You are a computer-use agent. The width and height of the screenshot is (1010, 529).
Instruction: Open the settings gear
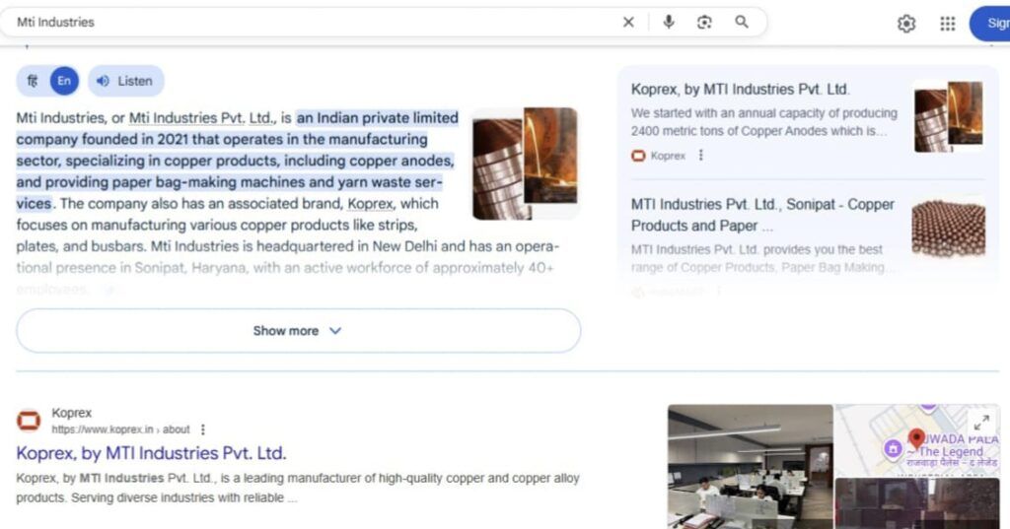906,24
